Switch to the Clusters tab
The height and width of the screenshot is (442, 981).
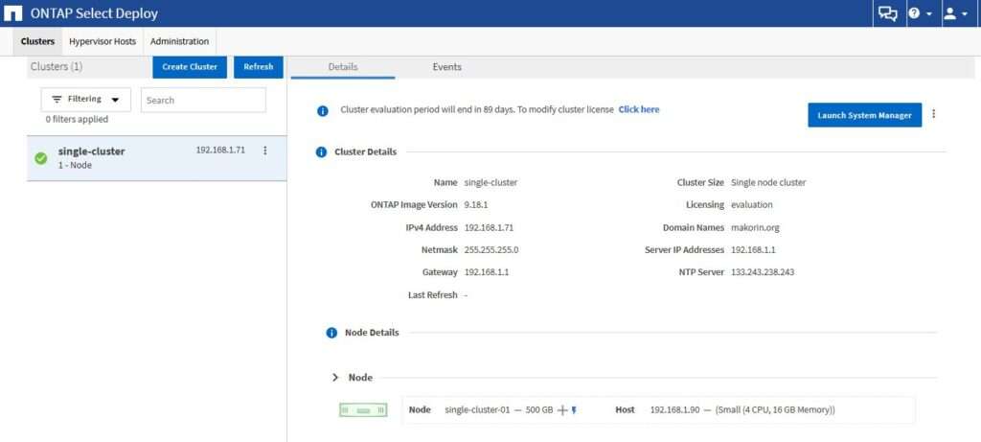tap(37, 41)
